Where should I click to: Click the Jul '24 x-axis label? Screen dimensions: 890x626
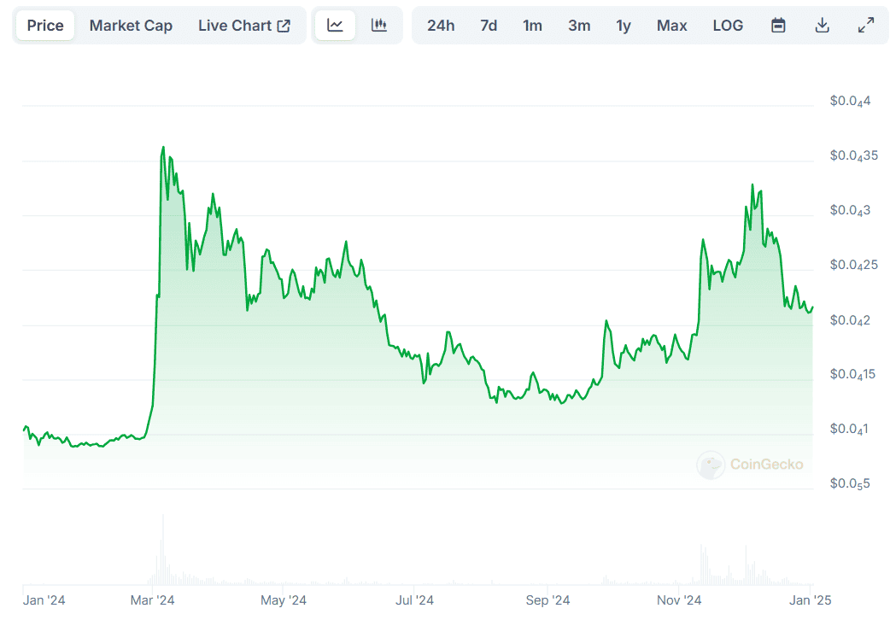pos(414,600)
